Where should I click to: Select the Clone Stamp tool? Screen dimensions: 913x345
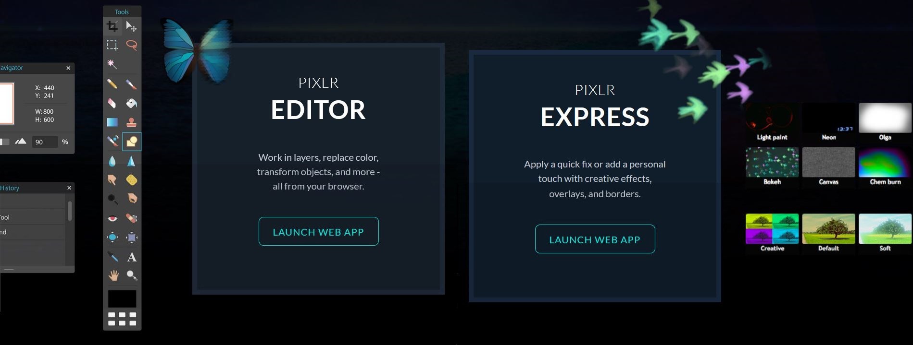tap(131, 122)
